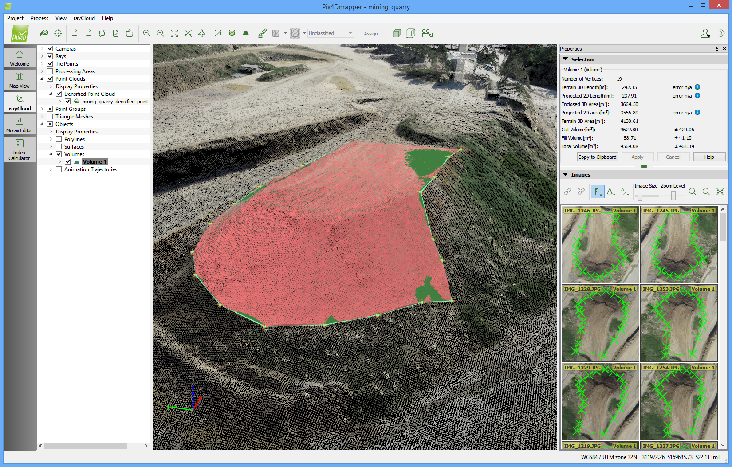Toggle the Tie Points checkbox
This screenshot has height=467, width=732.
point(50,64)
